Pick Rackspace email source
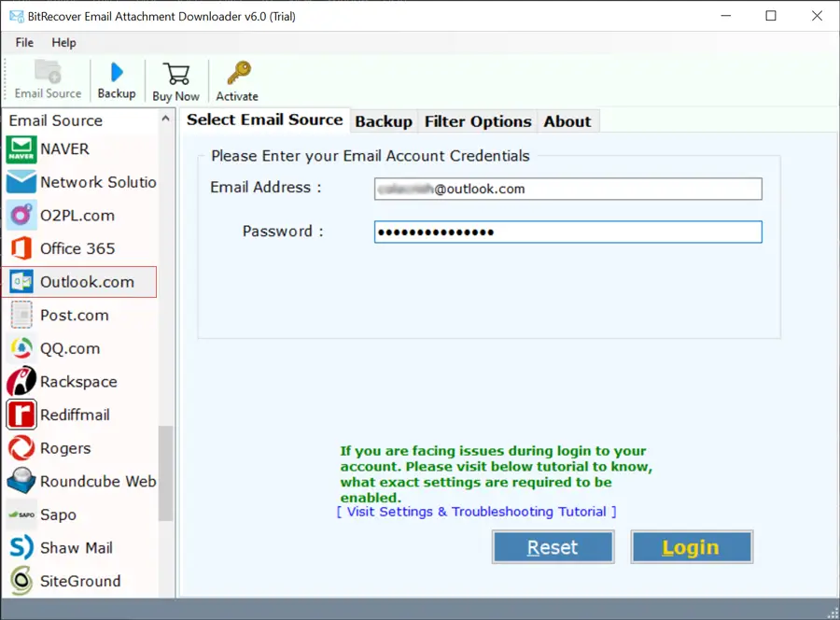The height and width of the screenshot is (620, 840). coord(78,382)
